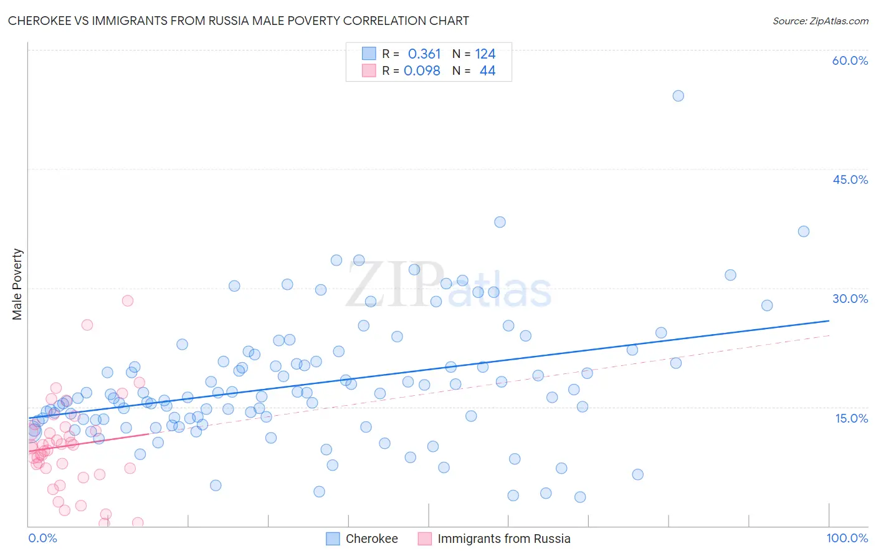The width and height of the screenshot is (876, 556).
Task: Click the ZIPatlas watermark in chart center
Action: click(449, 286)
